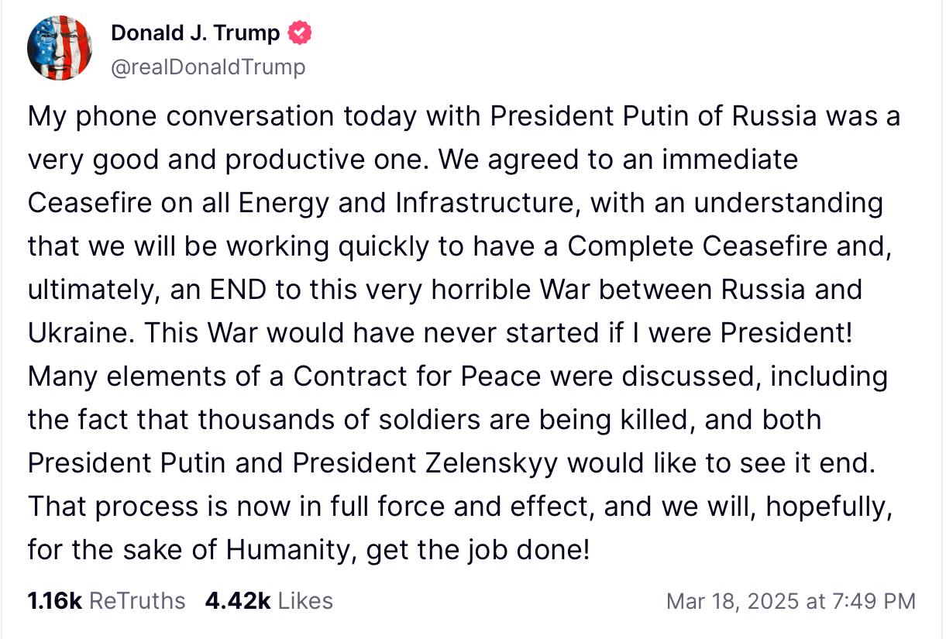Screen dimensions: 946x639
Task: Click the name Zelenskyy in the post
Action: pyautogui.click(x=491, y=463)
